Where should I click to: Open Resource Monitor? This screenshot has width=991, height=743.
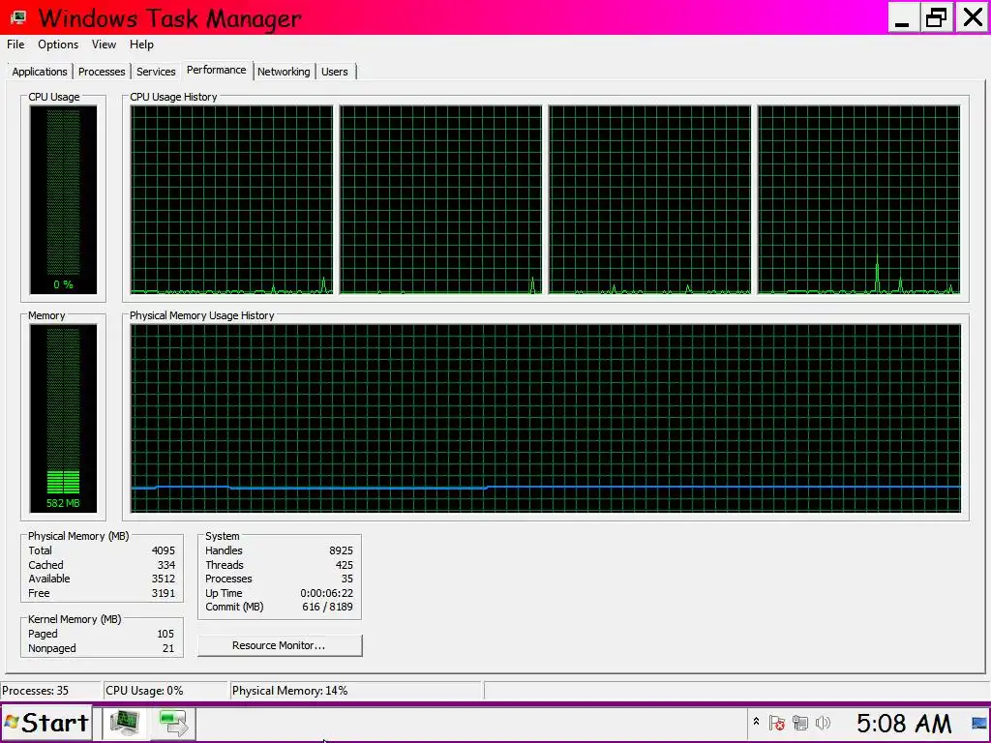tap(280, 645)
